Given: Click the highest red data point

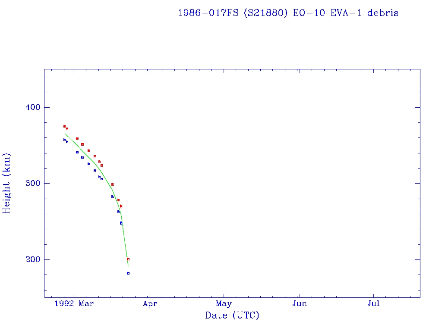Looking at the screenshot, I should (64, 126).
